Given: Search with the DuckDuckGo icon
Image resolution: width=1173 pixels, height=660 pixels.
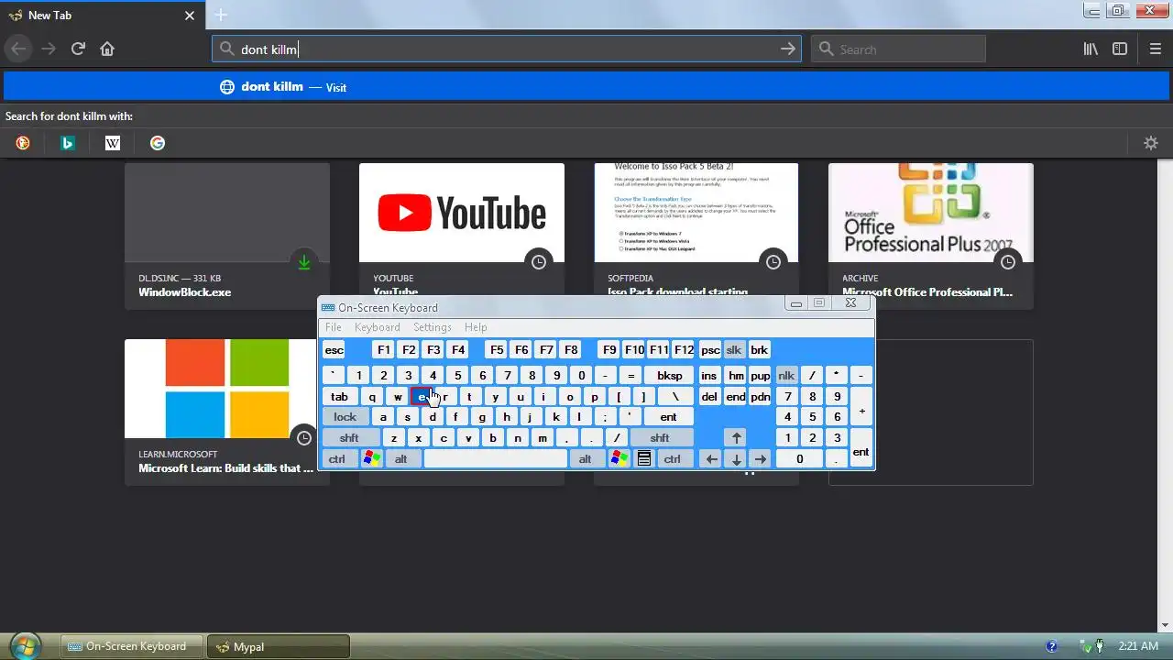Looking at the screenshot, I should coord(23,143).
